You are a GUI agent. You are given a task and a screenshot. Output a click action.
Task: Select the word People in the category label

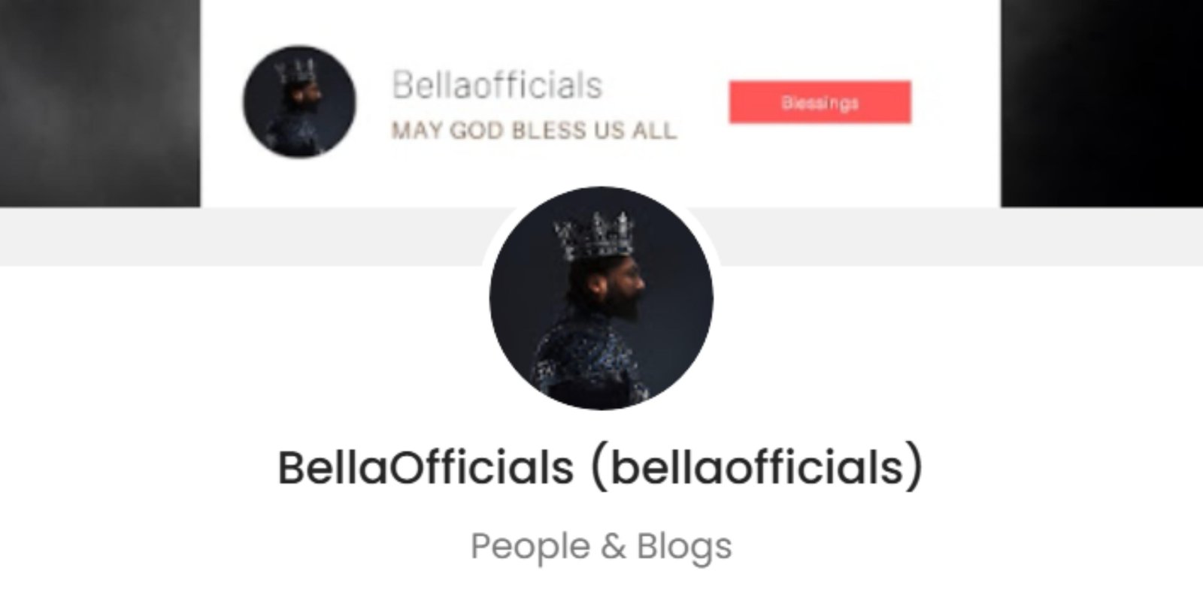[x=530, y=547]
